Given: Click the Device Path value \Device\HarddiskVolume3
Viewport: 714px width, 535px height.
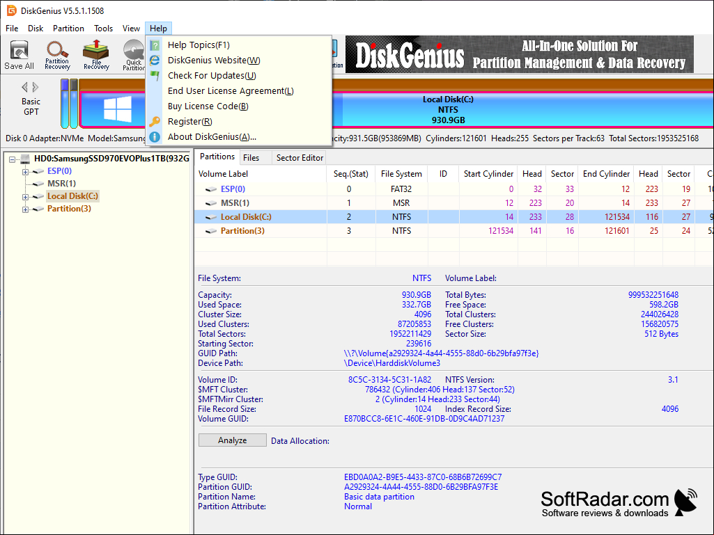Looking at the screenshot, I should coord(392,363).
